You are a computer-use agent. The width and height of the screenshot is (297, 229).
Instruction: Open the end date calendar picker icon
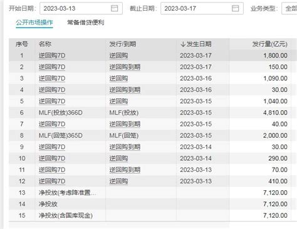pyautogui.click(x=235, y=8)
